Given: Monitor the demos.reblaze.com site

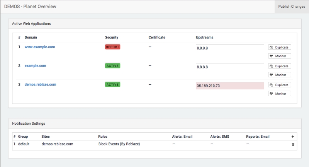Looking at the screenshot, I should pyautogui.click(x=280, y=94).
